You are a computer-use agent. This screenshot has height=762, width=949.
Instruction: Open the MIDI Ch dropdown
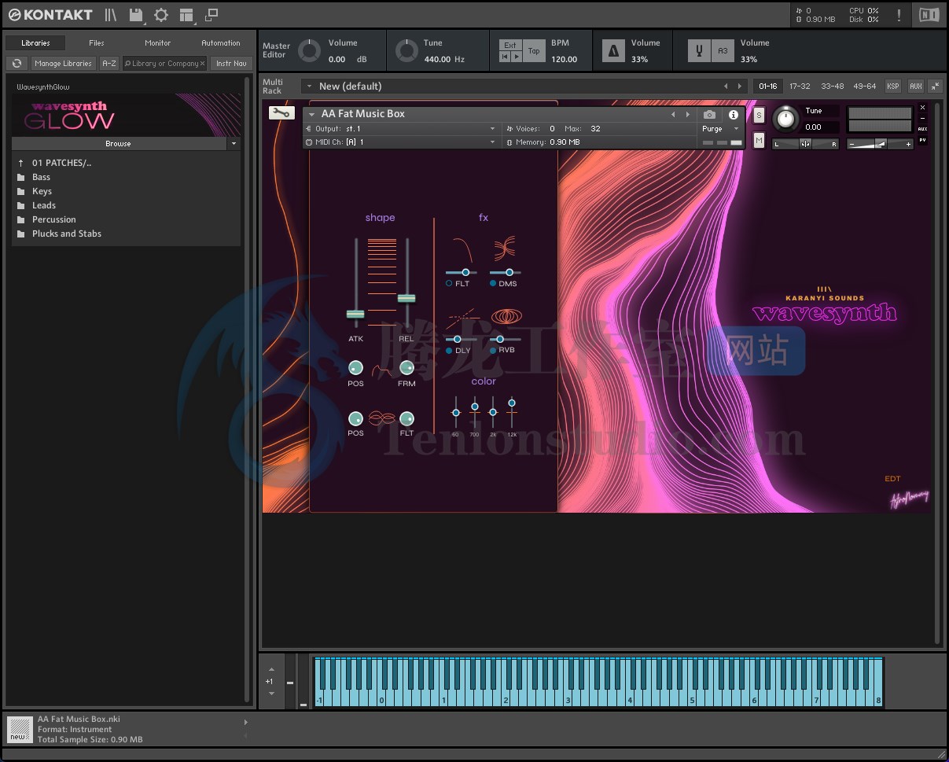tap(401, 142)
